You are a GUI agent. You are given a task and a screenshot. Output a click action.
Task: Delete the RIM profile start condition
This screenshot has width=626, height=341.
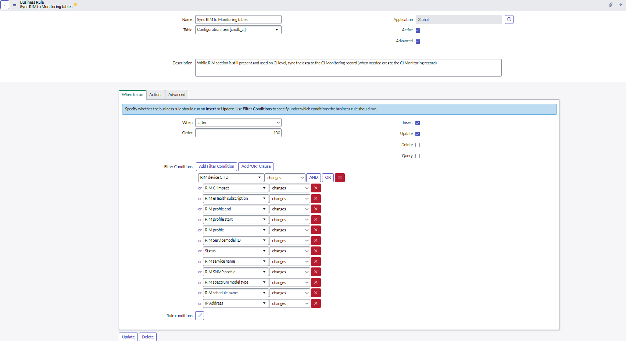tap(316, 220)
